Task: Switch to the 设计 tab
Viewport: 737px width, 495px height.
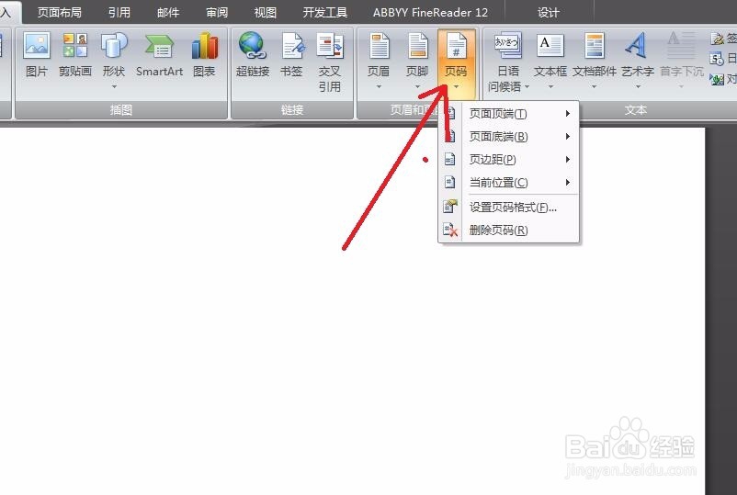Action: coord(549,12)
